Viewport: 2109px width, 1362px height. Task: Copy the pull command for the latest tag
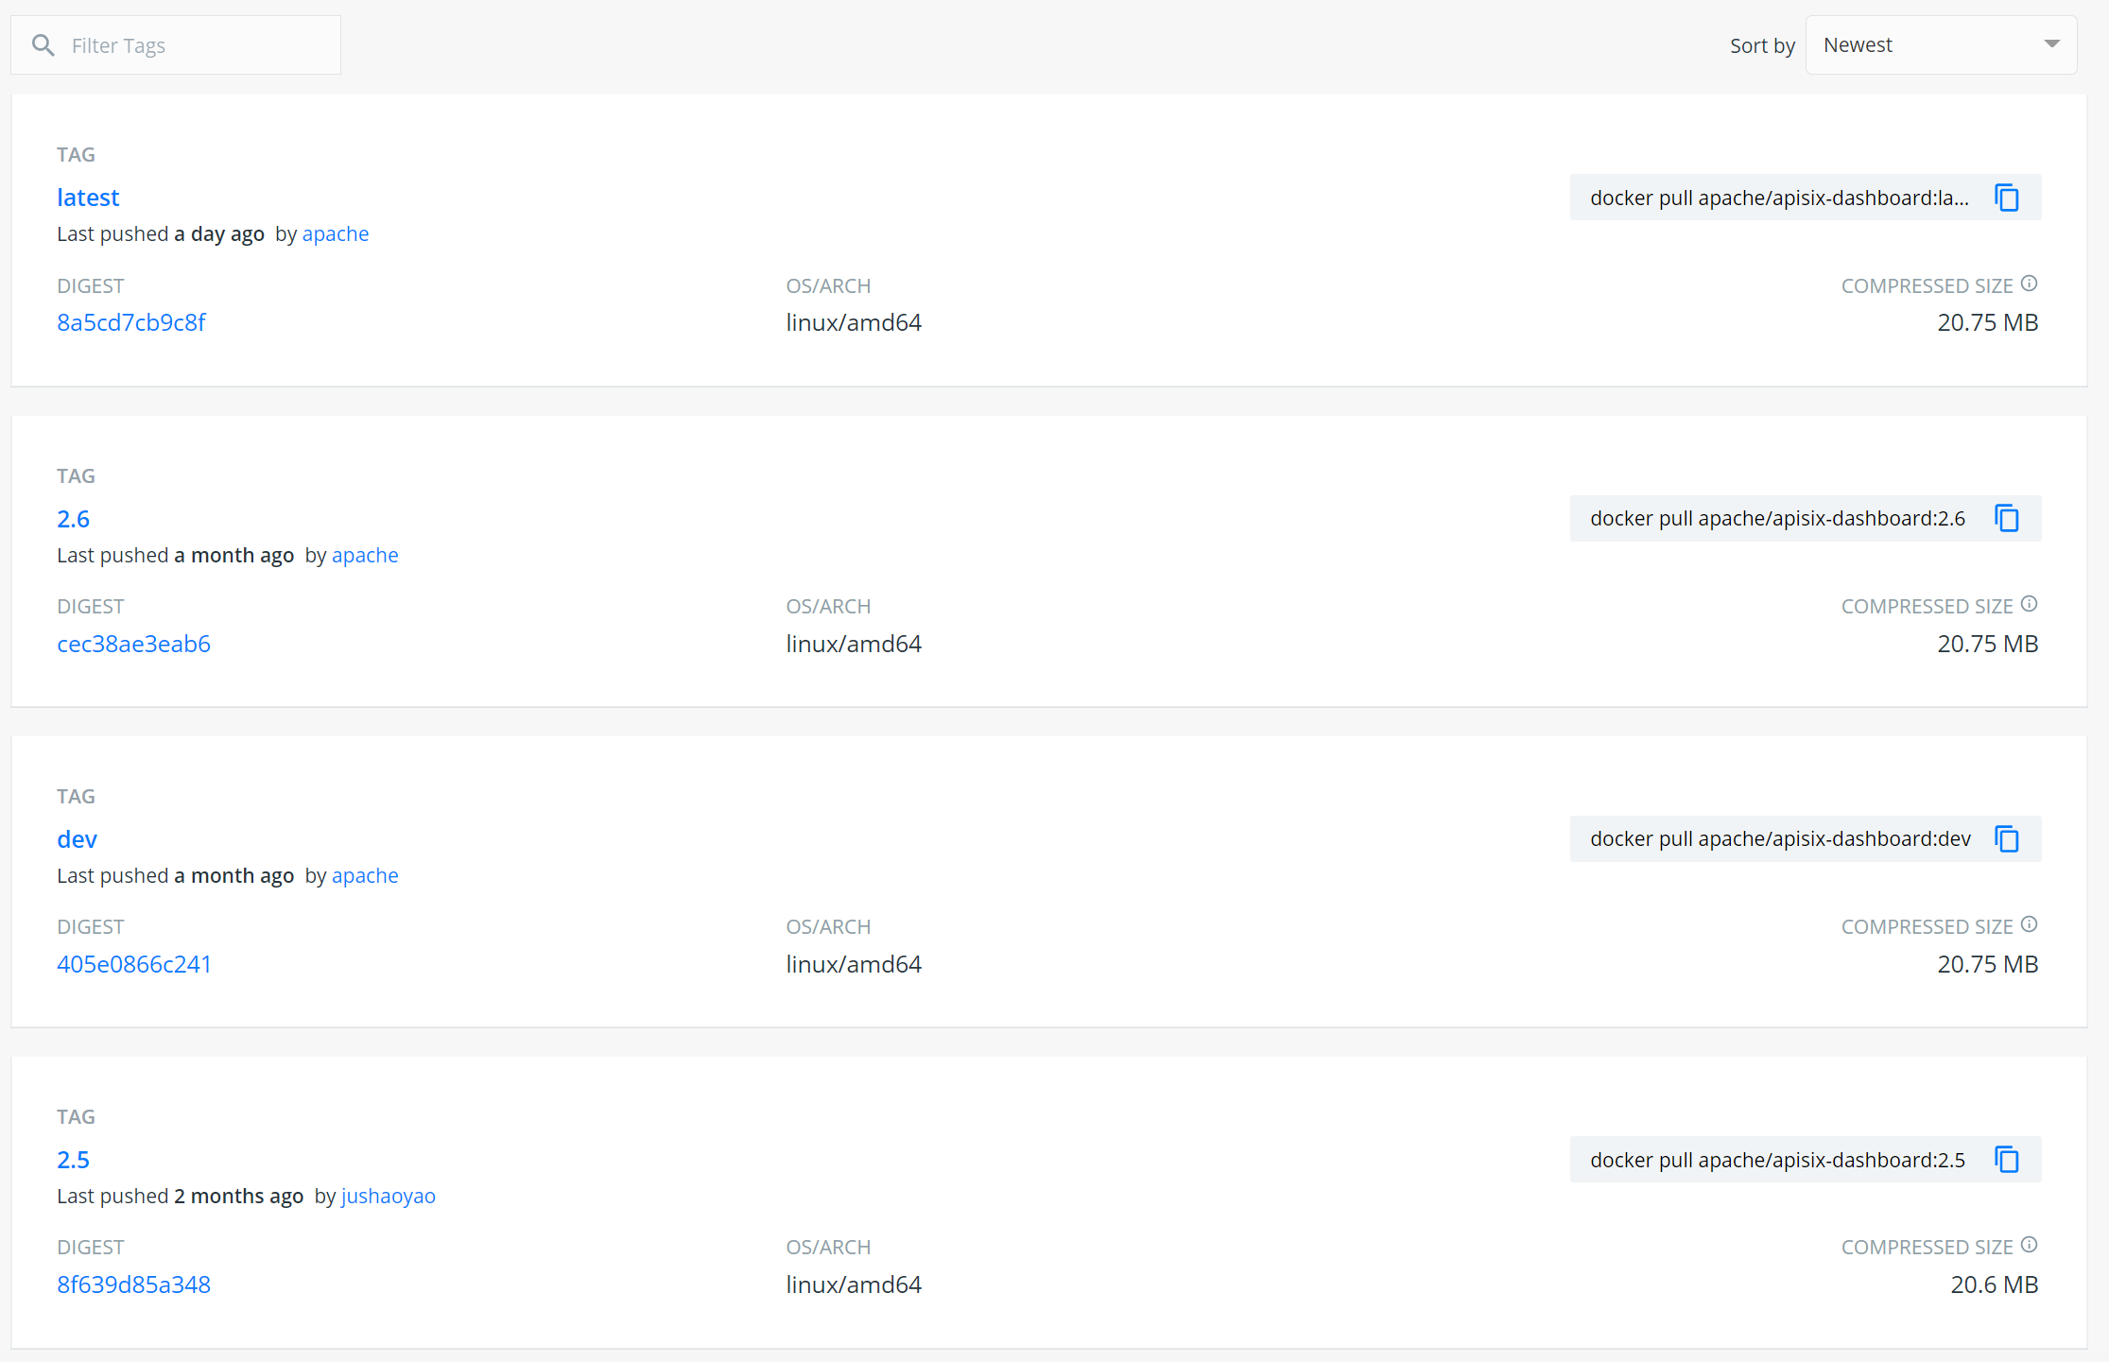[x=2006, y=198]
